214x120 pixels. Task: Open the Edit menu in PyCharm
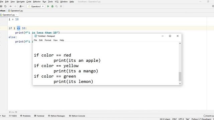[7, 2]
